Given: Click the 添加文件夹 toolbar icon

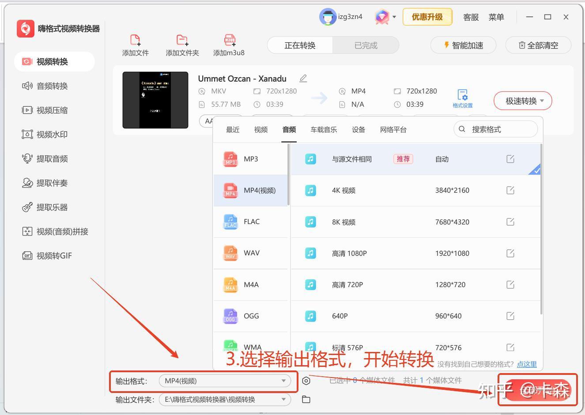Looking at the screenshot, I should coord(182,40).
